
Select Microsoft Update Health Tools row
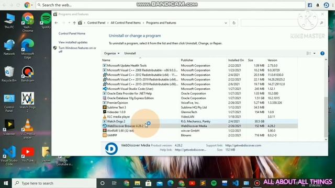pyautogui.click(x=199, y=65)
